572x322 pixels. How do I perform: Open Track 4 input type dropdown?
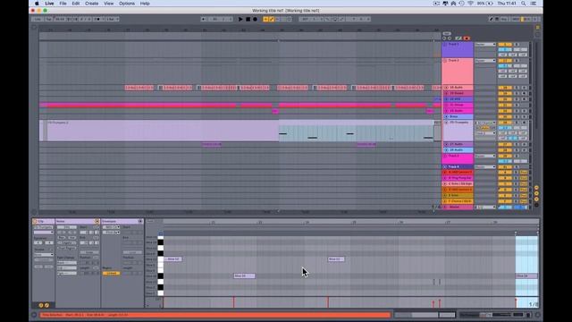click(485, 167)
